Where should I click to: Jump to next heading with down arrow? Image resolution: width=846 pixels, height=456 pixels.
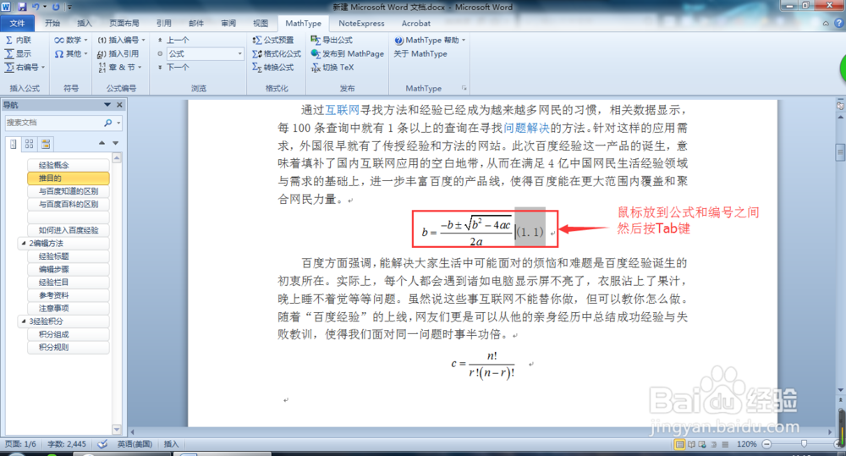click(x=115, y=143)
